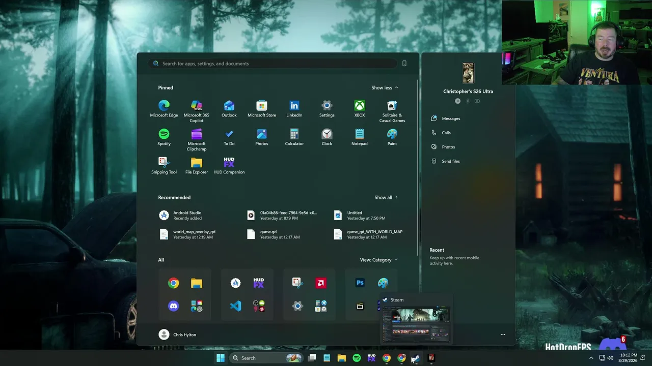The width and height of the screenshot is (652, 366).
Task: Launch Spotify from the Pinned section
Action: click(164, 137)
